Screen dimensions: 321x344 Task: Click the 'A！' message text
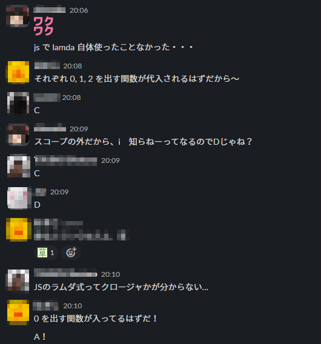point(40,337)
